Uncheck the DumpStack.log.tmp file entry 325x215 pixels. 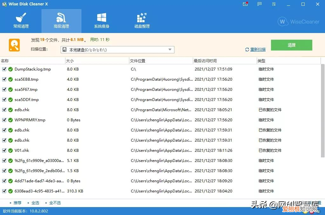4,69
